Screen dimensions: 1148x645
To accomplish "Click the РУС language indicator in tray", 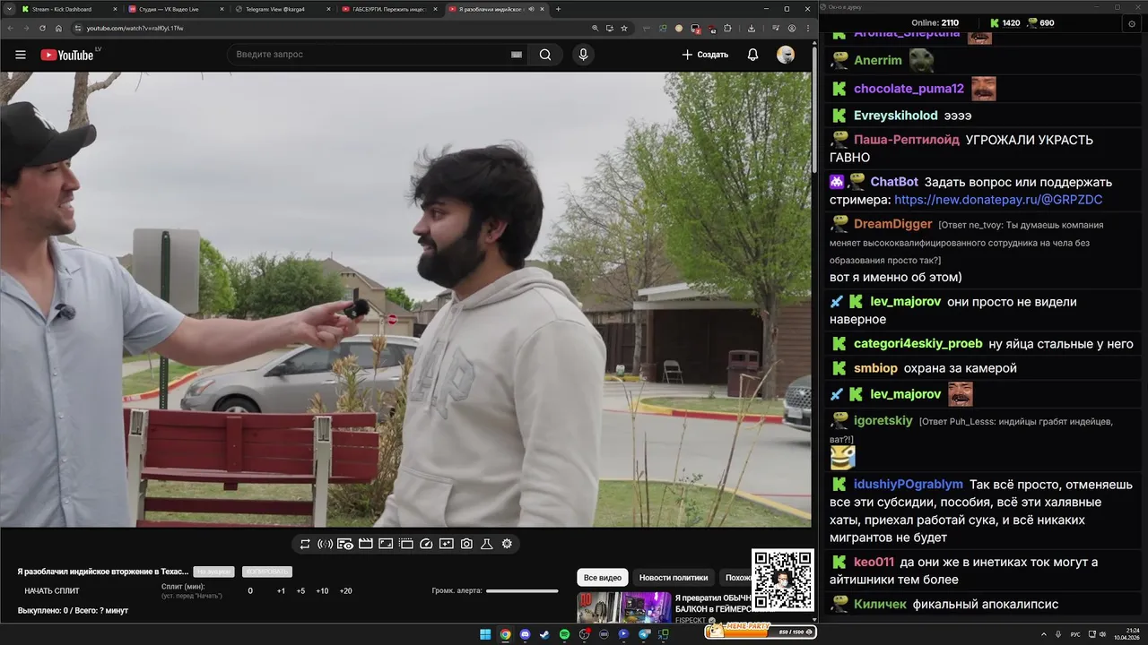I will (x=1074, y=634).
